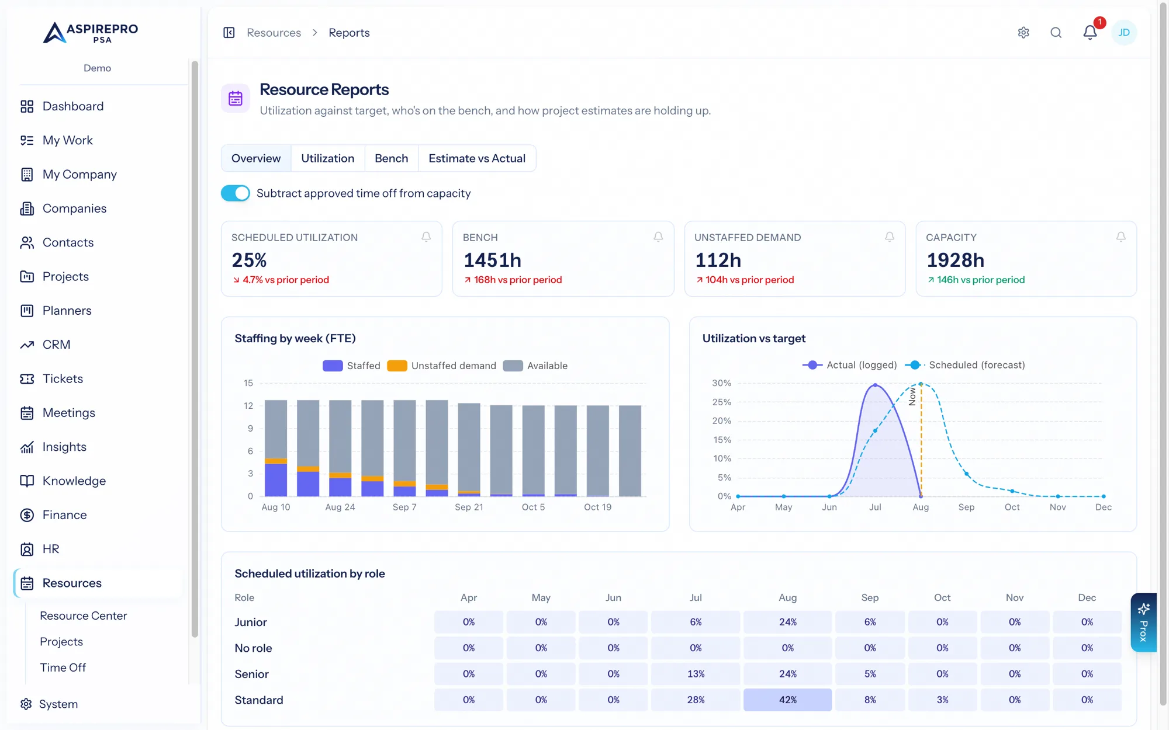The height and width of the screenshot is (730, 1169).
Task: Click the Unstaffed Demand 112h value
Action: pyautogui.click(x=718, y=260)
